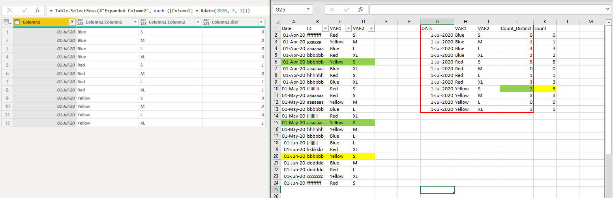Click the green-highlighted bbbbbb cell in row 6
The image size is (613, 198).
pyautogui.click(x=317, y=62)
